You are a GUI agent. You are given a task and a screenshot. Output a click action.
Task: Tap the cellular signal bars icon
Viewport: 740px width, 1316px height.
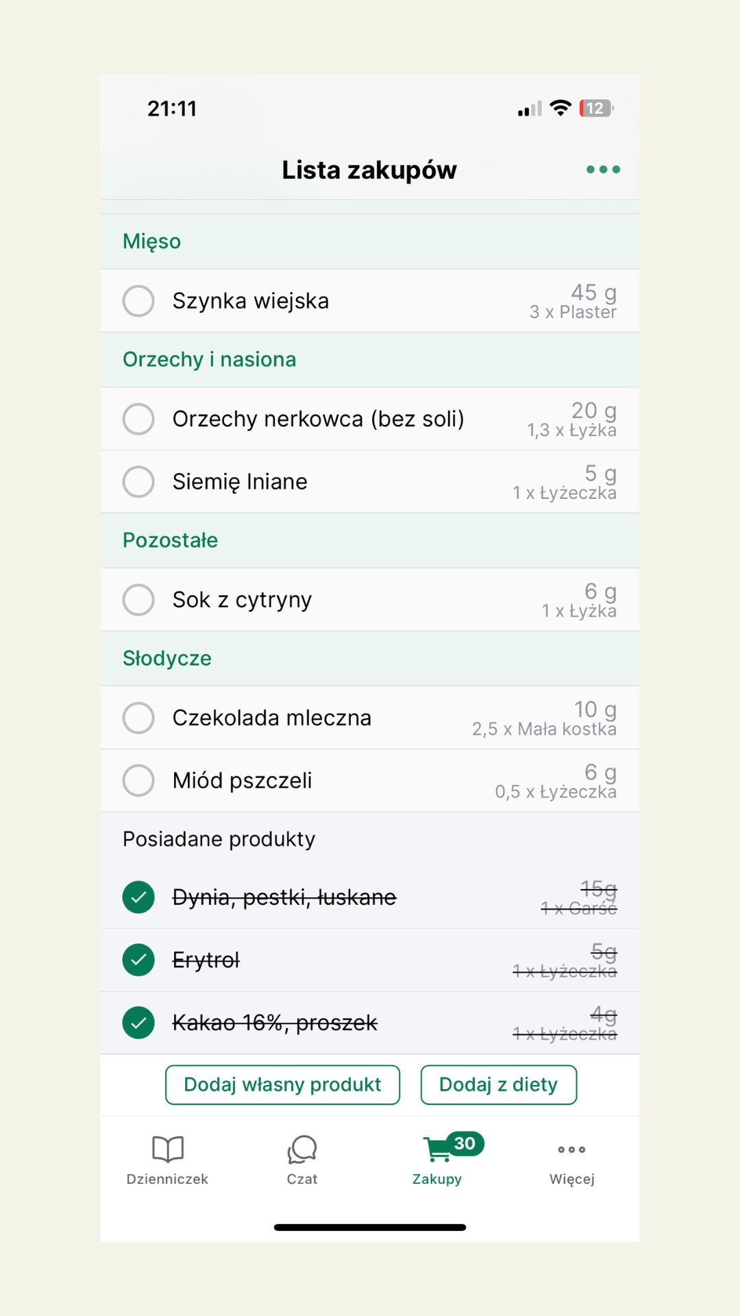point(530,109)
